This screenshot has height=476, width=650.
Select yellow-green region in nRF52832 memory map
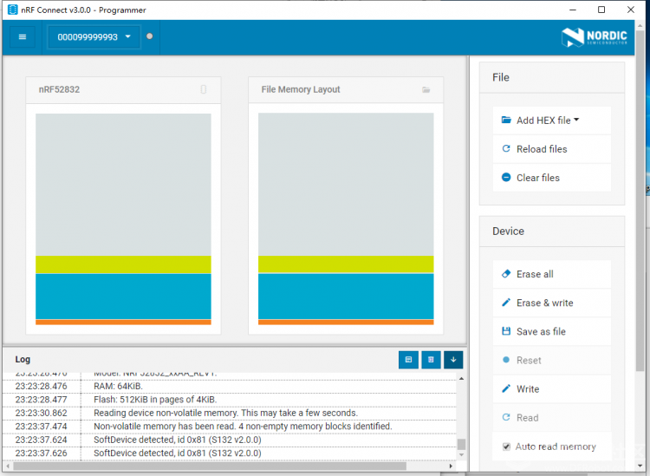[123, 264]
